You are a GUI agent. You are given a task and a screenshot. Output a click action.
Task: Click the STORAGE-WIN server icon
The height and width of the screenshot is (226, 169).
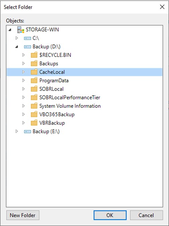[x=20, y=30]
